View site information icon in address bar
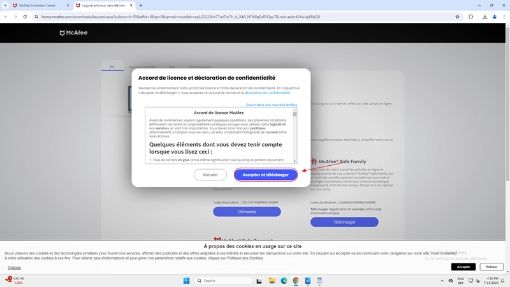 click(x=36, y=17)
